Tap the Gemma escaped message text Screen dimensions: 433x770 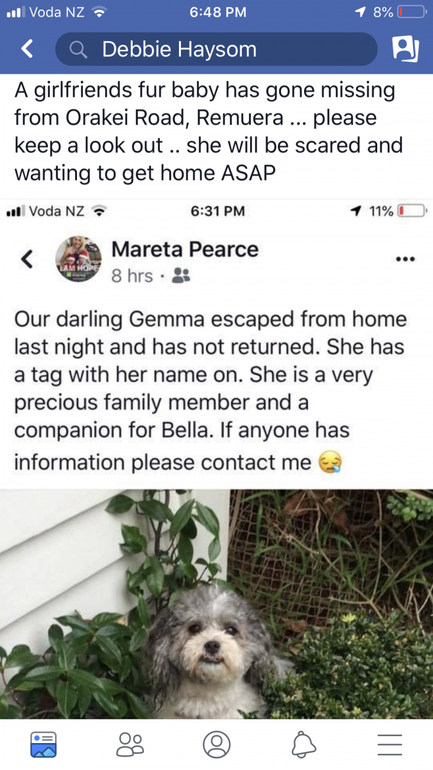click(x=210, y=390)
